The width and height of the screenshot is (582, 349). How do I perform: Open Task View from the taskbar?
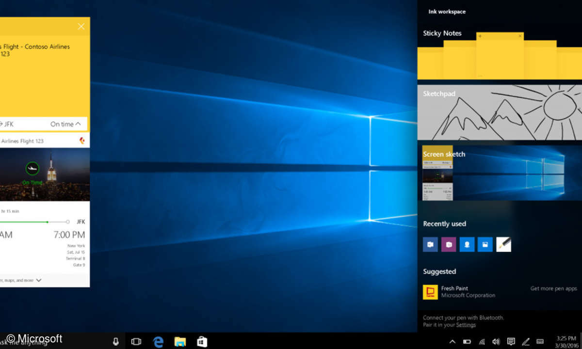136,341
